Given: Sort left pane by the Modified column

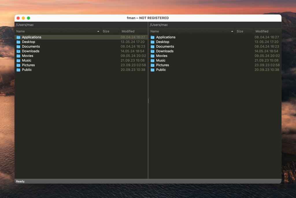Looking at the screenshot, I should coord(128,31).
